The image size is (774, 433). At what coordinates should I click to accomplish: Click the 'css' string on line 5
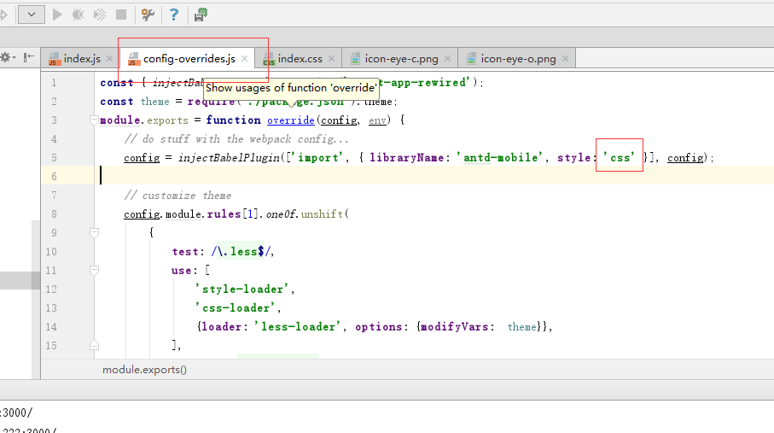[619, 158]
